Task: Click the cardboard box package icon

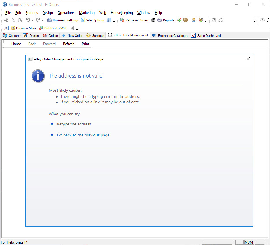Action: (185, 20)
